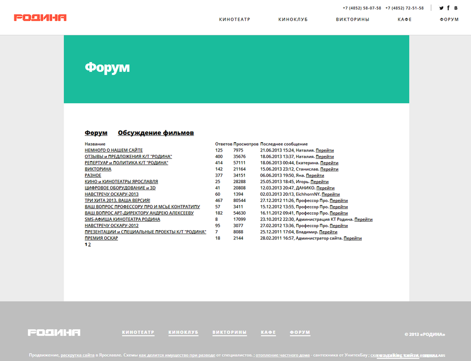Open topic ЦИФРОВОЕ ОБОРУДОВАНИЕ и 3D
The image size is (471, 361).
120,188
